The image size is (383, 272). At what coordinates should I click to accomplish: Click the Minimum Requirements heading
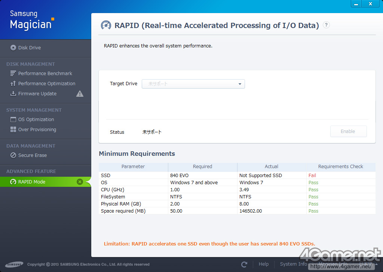pos(137,154)
